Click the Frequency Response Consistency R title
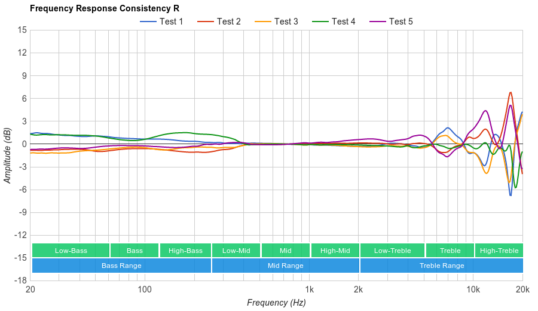 coord(104,8)
